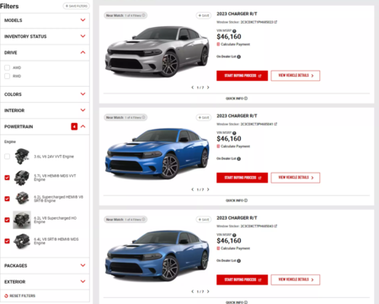The image size is (379, 304).
Task: Click Save Filters button at top
Action: [77, 6]
